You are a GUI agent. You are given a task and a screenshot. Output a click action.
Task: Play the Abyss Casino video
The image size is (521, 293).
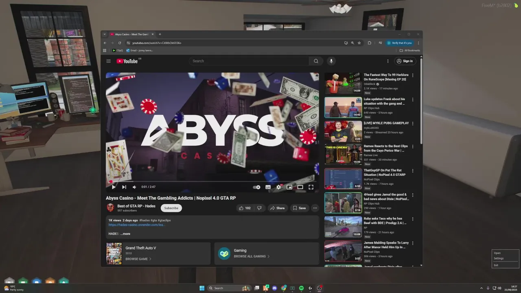click(114, 187)
